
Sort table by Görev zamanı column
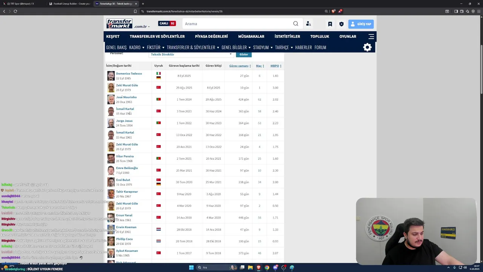[240, 66]
